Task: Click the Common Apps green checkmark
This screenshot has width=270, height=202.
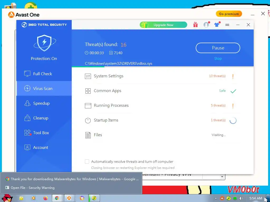Action: click(x=233, y=91)
